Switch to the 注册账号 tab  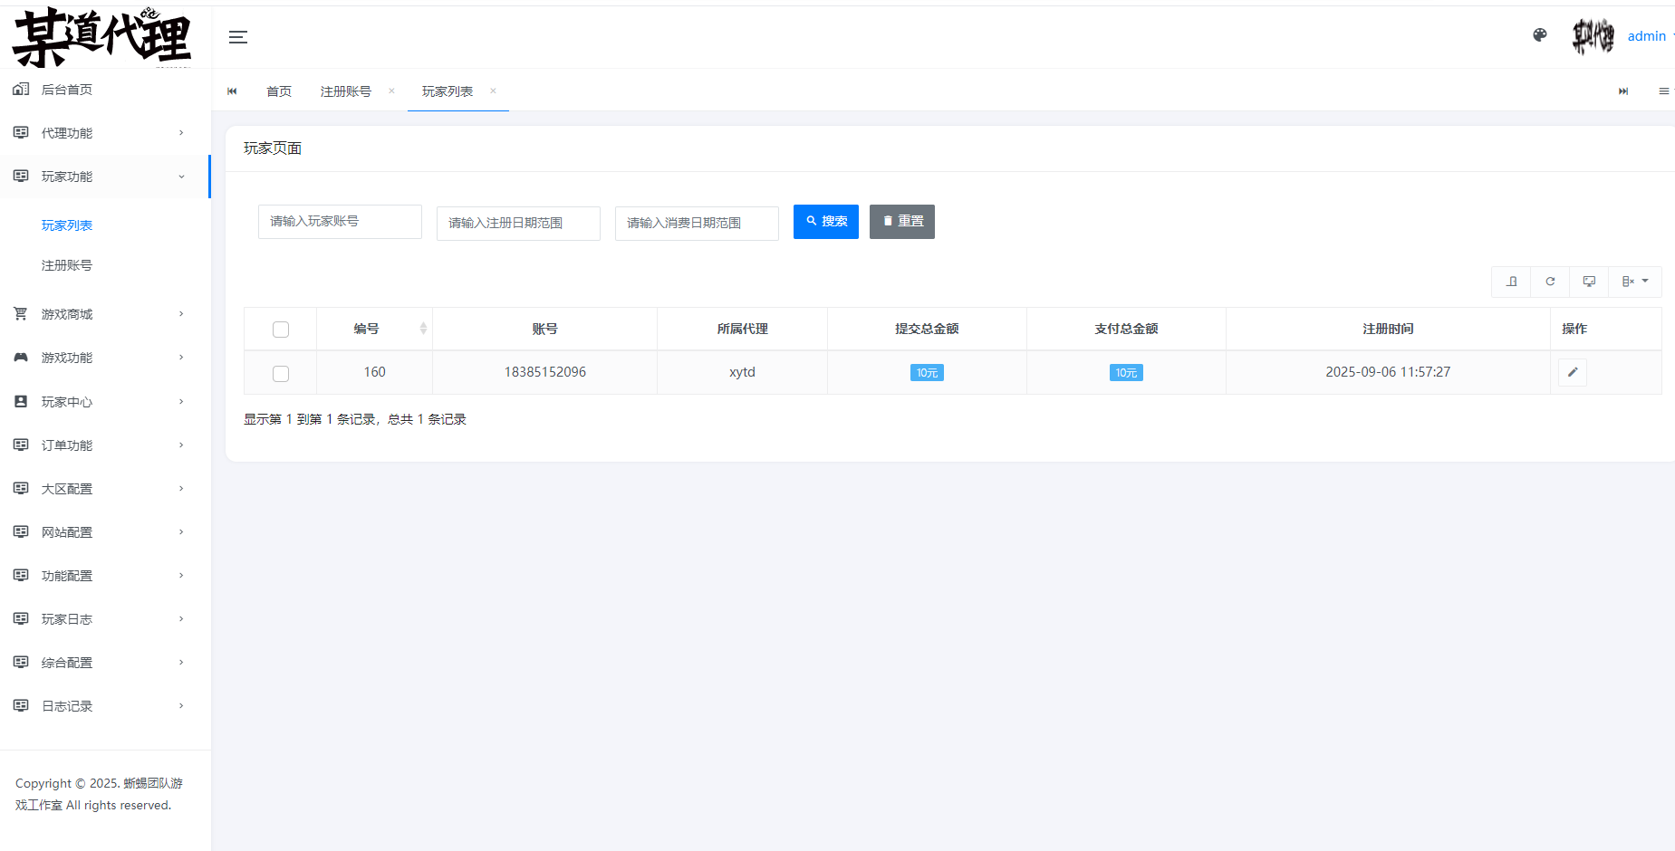346,91
